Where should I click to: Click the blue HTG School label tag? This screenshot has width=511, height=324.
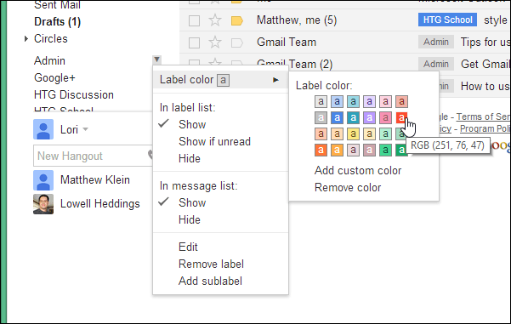[447, 20]
